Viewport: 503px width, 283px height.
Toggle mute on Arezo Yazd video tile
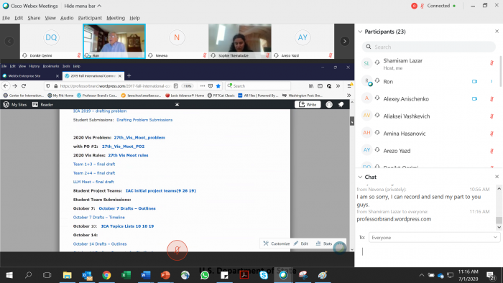tap(331, 55)
